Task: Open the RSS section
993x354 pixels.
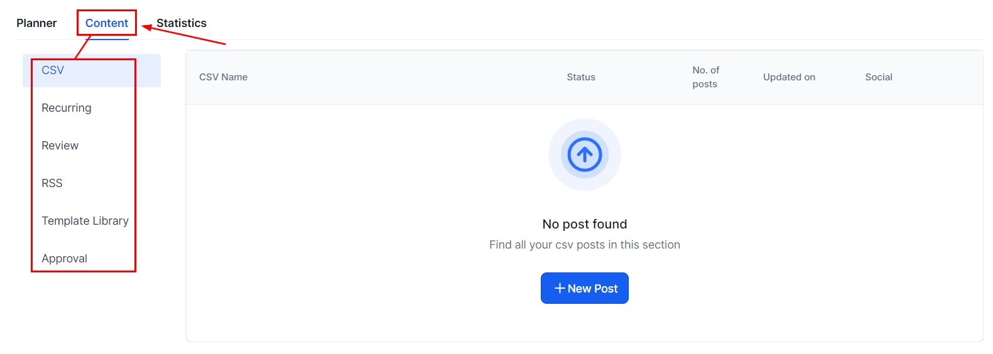Action: (x=52, y=183)
